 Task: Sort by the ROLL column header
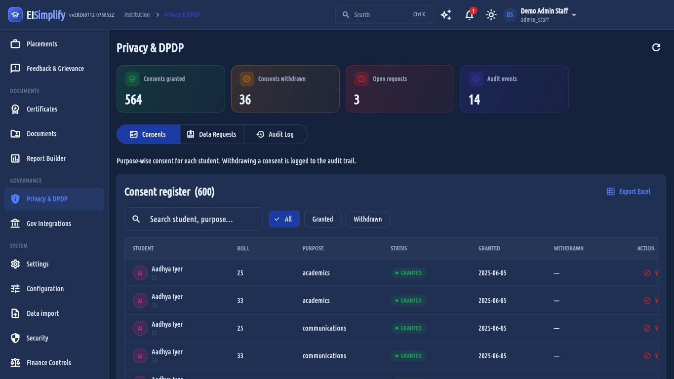(243, 249)
